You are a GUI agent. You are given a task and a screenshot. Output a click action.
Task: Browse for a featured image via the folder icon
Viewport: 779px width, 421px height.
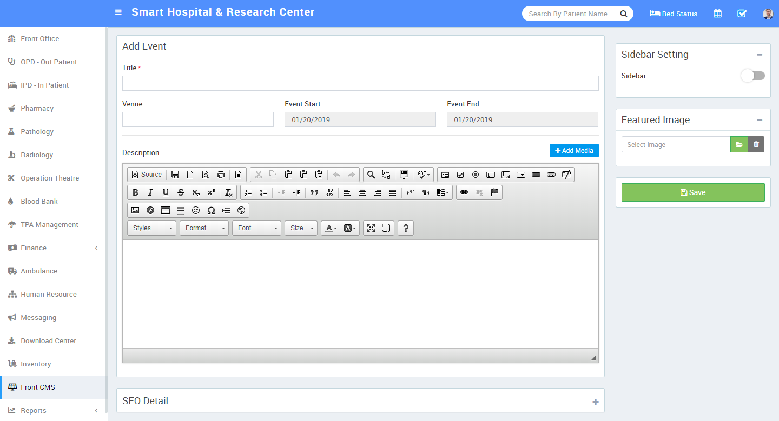click(740, 144)
